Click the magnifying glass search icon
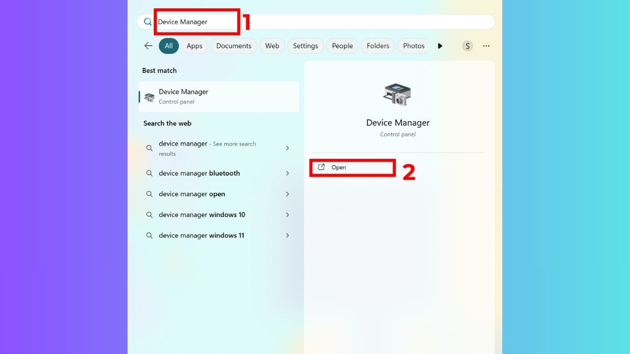 tap(147, 22)
